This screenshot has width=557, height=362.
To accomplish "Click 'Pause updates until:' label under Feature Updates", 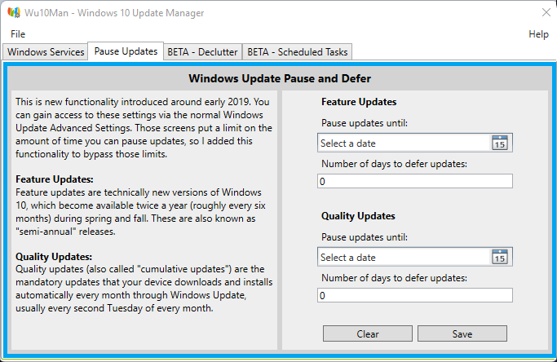I will click(x=365, y=123).
